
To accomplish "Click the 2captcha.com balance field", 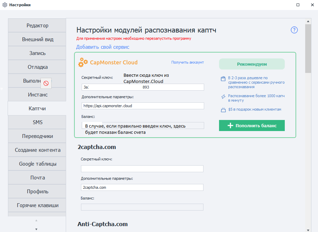I will point(142,207).
